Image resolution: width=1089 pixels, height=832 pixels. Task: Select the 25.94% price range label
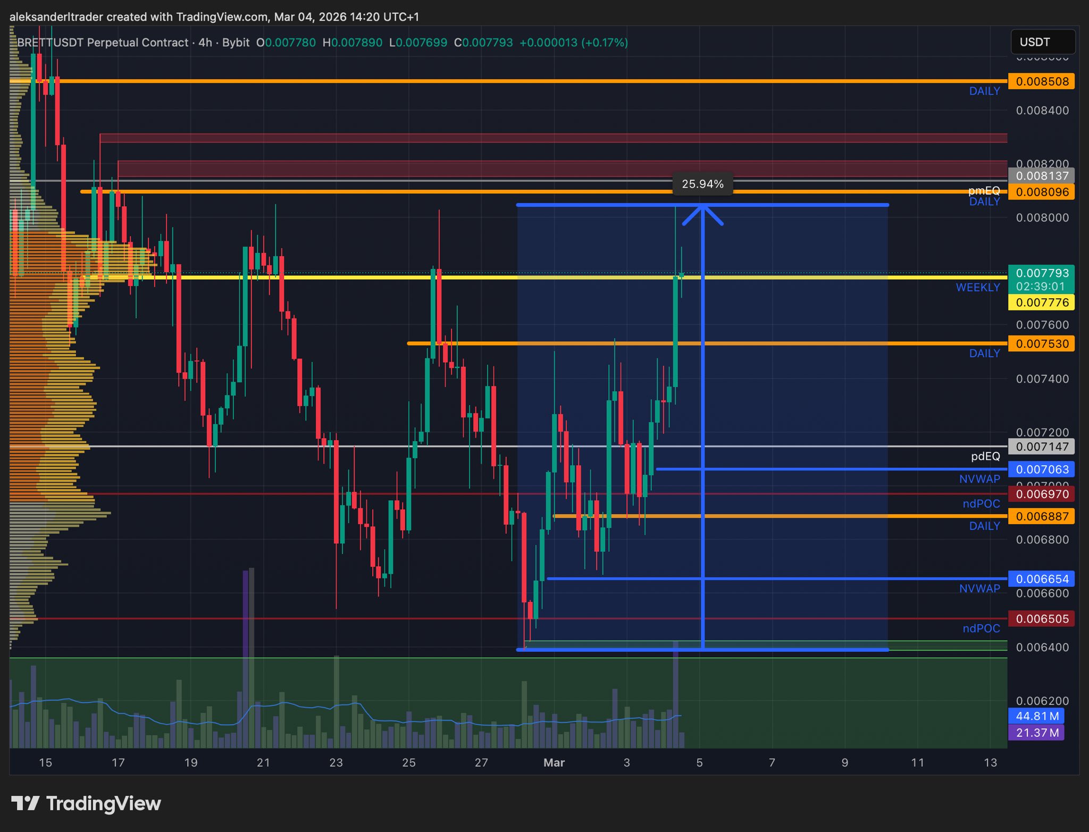point(702,184)
